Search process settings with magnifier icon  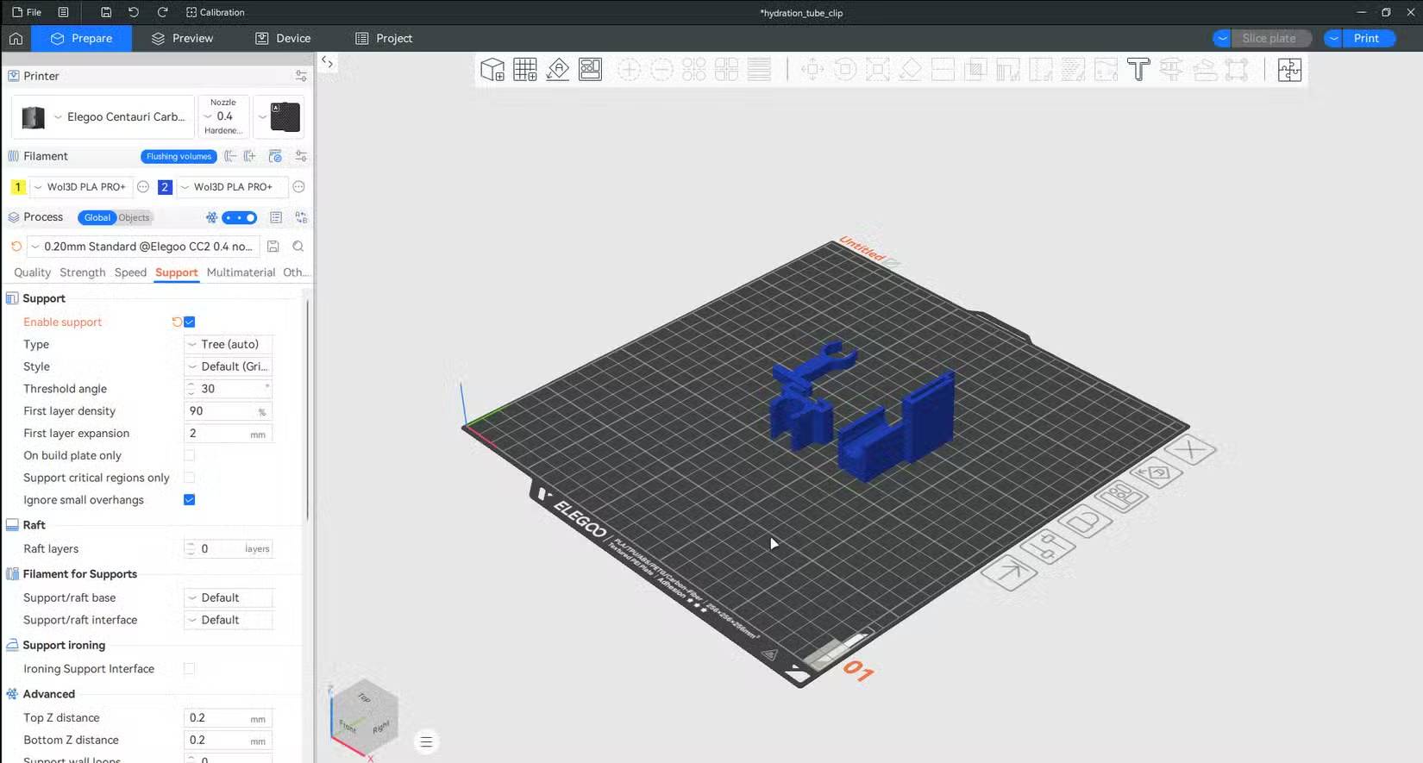[x=298, y=247]
